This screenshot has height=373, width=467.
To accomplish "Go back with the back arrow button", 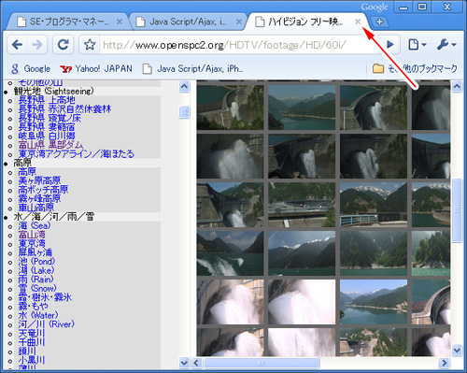I will pos(18,45).
